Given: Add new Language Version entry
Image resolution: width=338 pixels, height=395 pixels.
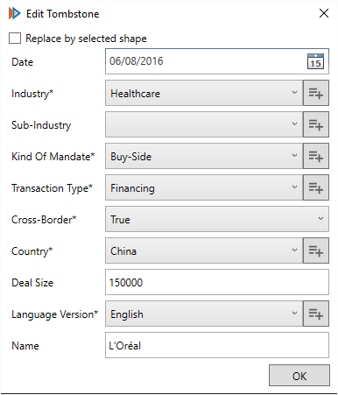Looking at the screenshot, I should click(x=316, y=314).
